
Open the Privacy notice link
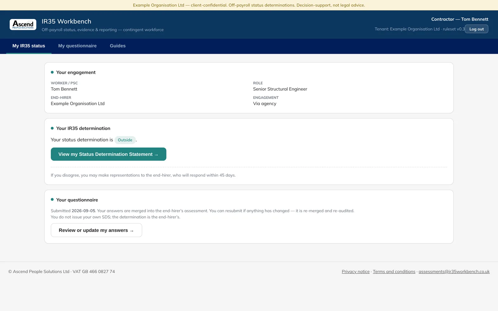356,272
